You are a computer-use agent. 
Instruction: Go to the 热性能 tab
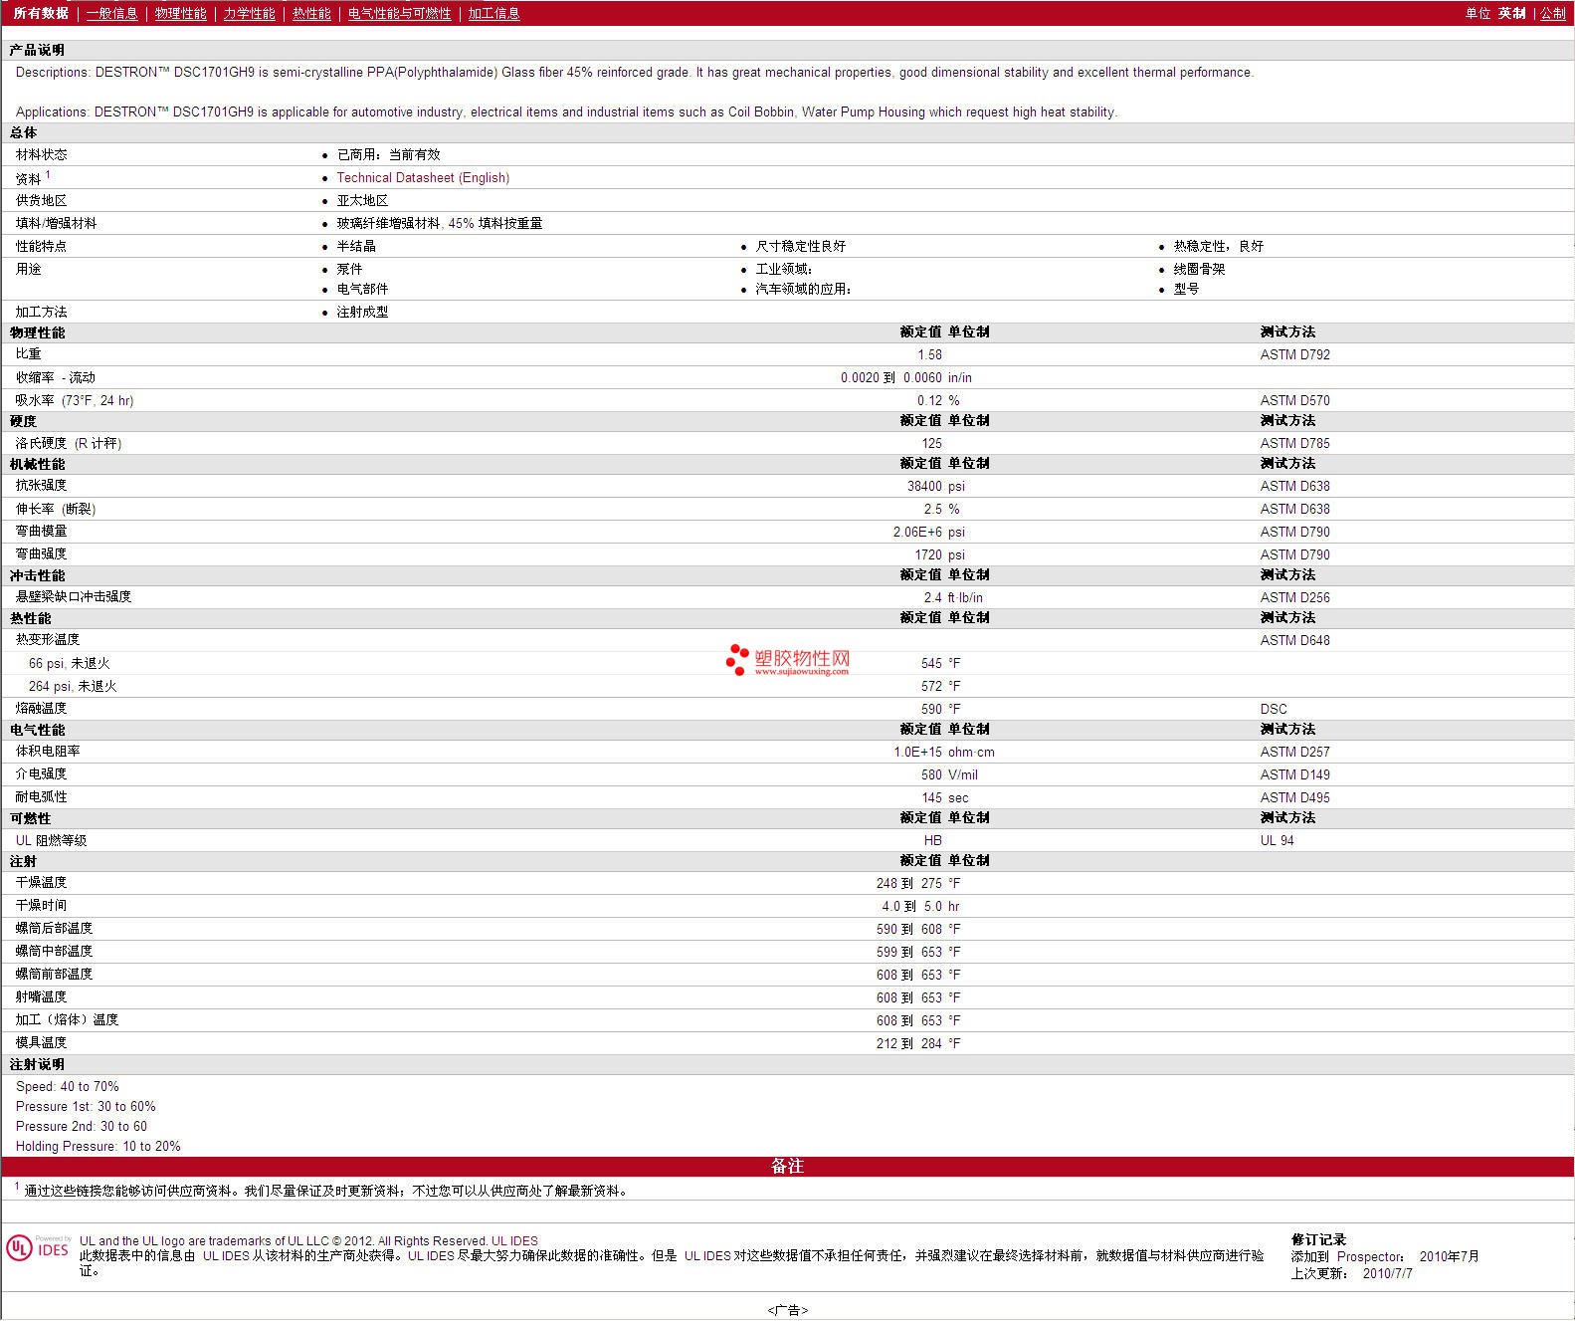click(311, 13)
